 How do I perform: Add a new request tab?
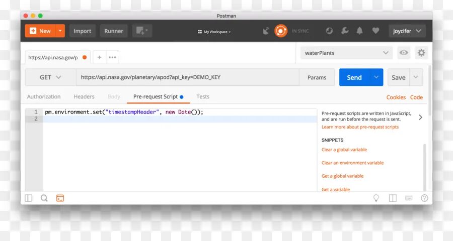[99, 57]
